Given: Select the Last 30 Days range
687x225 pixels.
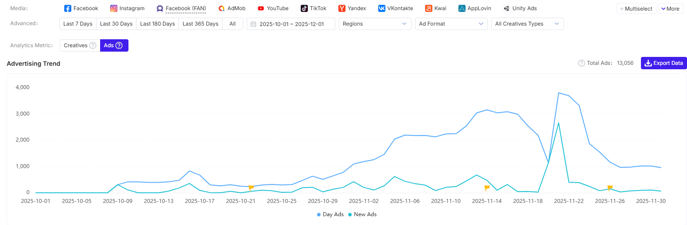Looking at the screenshot, I should 116,24.
